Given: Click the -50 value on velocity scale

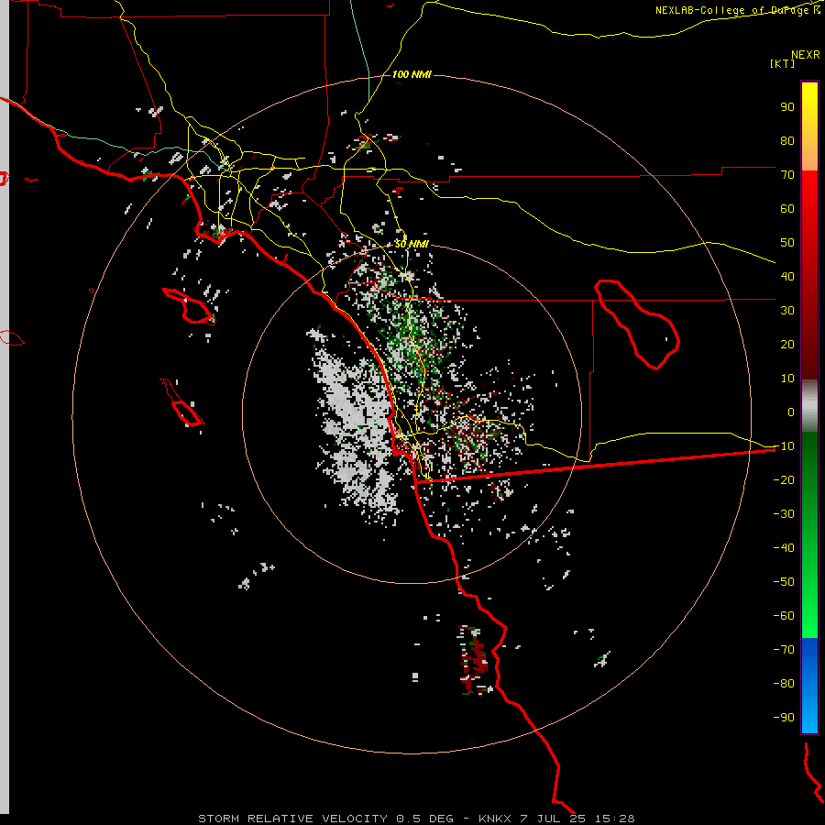Looking at the screenshot, I should coord(784,582).
